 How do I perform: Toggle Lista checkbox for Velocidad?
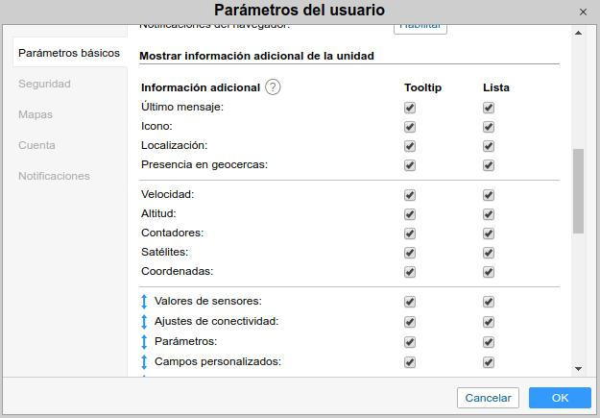click(489, 195)
